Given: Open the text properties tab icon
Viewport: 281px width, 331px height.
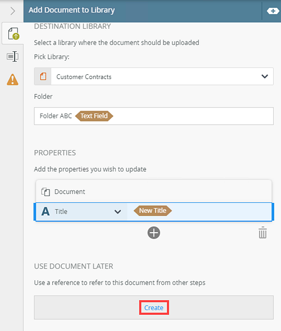Looking at the screenshot, I should click(x=13, y=57).
